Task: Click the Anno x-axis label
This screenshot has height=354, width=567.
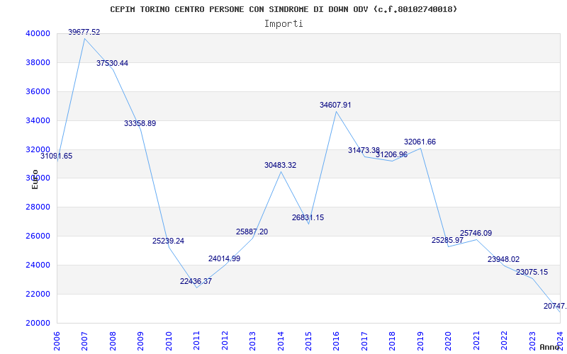Action: pos(549,347)
